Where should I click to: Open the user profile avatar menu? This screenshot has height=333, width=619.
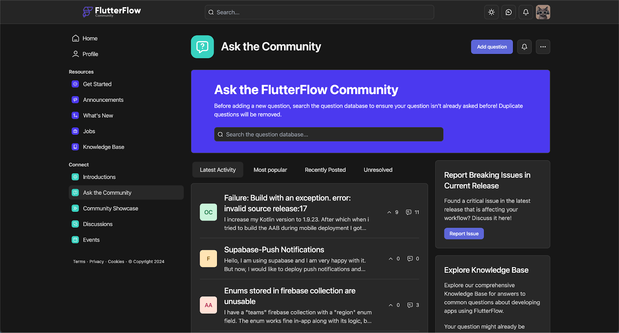[x=543, y=12]
